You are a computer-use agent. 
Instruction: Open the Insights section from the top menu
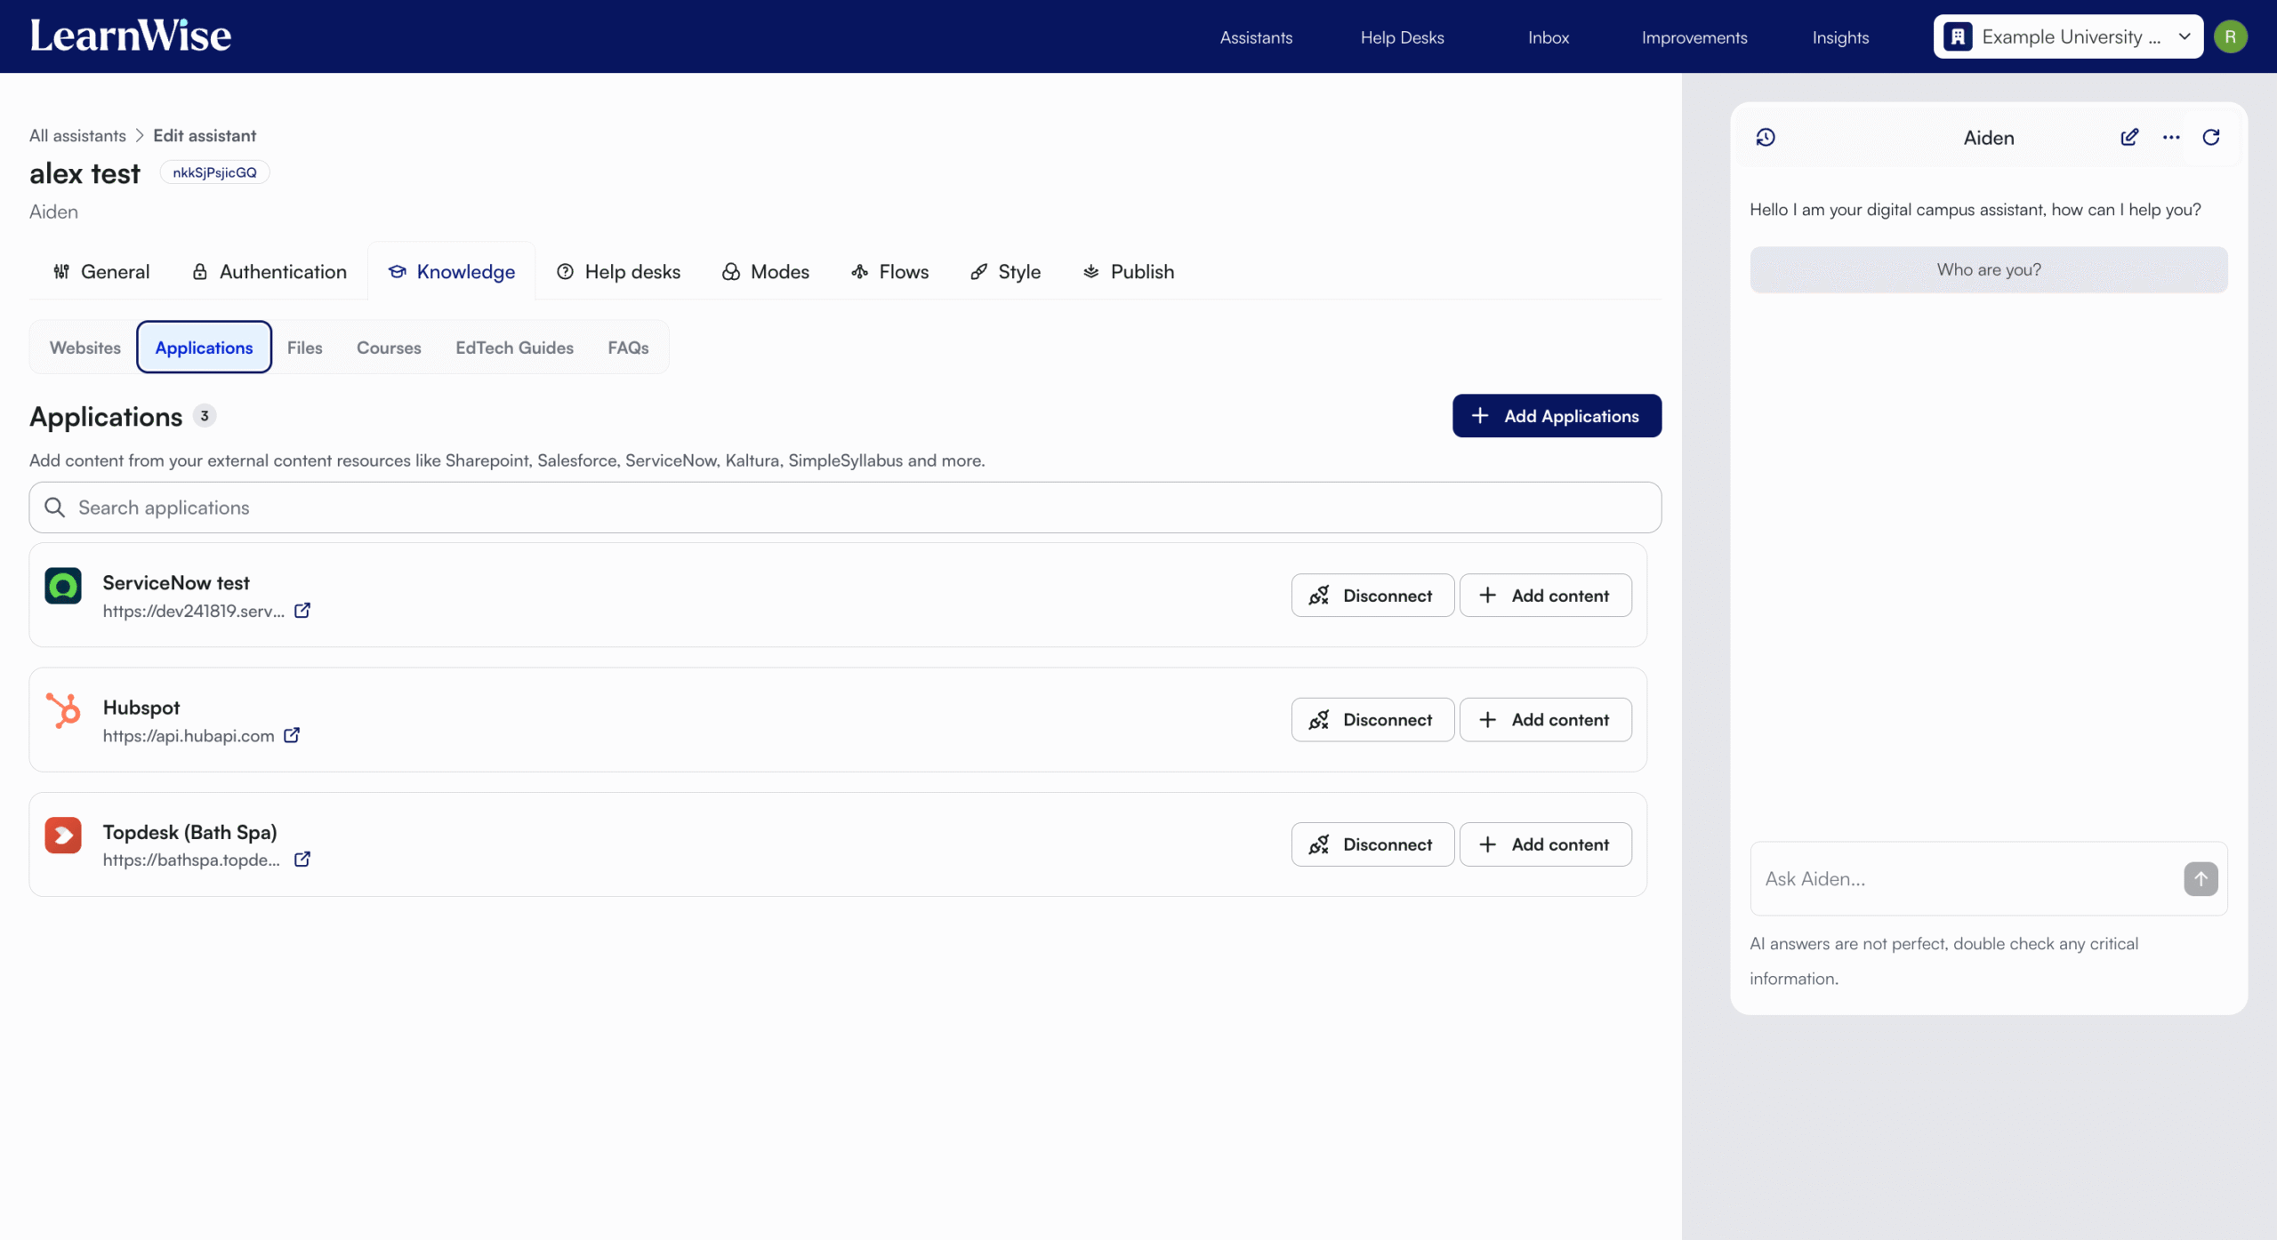(x=1840, y=37)
